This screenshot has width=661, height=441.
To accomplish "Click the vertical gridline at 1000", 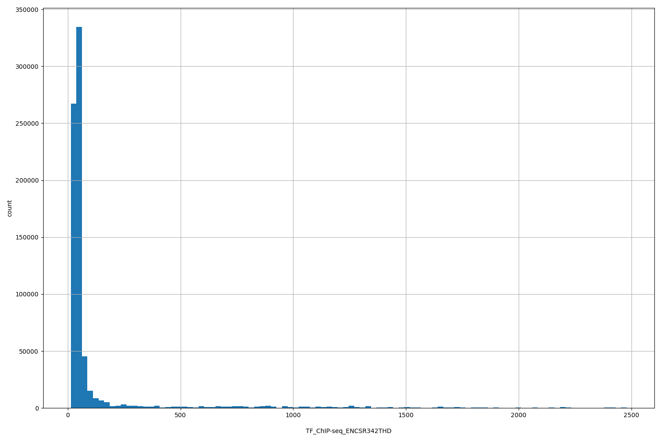I will click(293, 220).
